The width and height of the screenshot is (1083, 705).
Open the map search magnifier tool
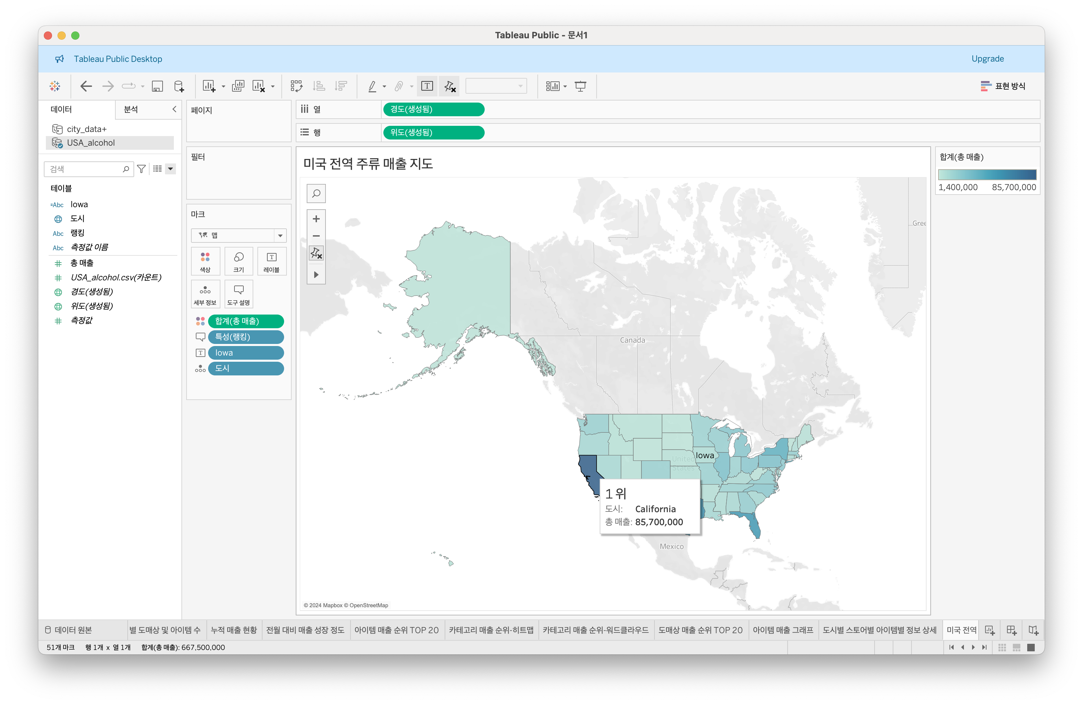(316, 194)
